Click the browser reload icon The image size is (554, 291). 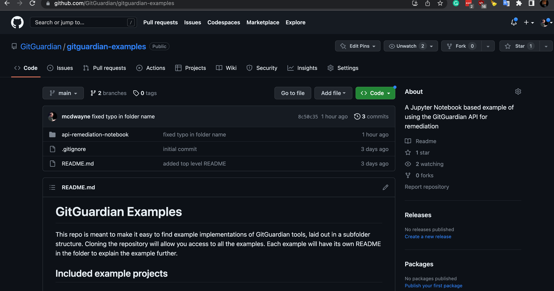(x=32, y=3)
